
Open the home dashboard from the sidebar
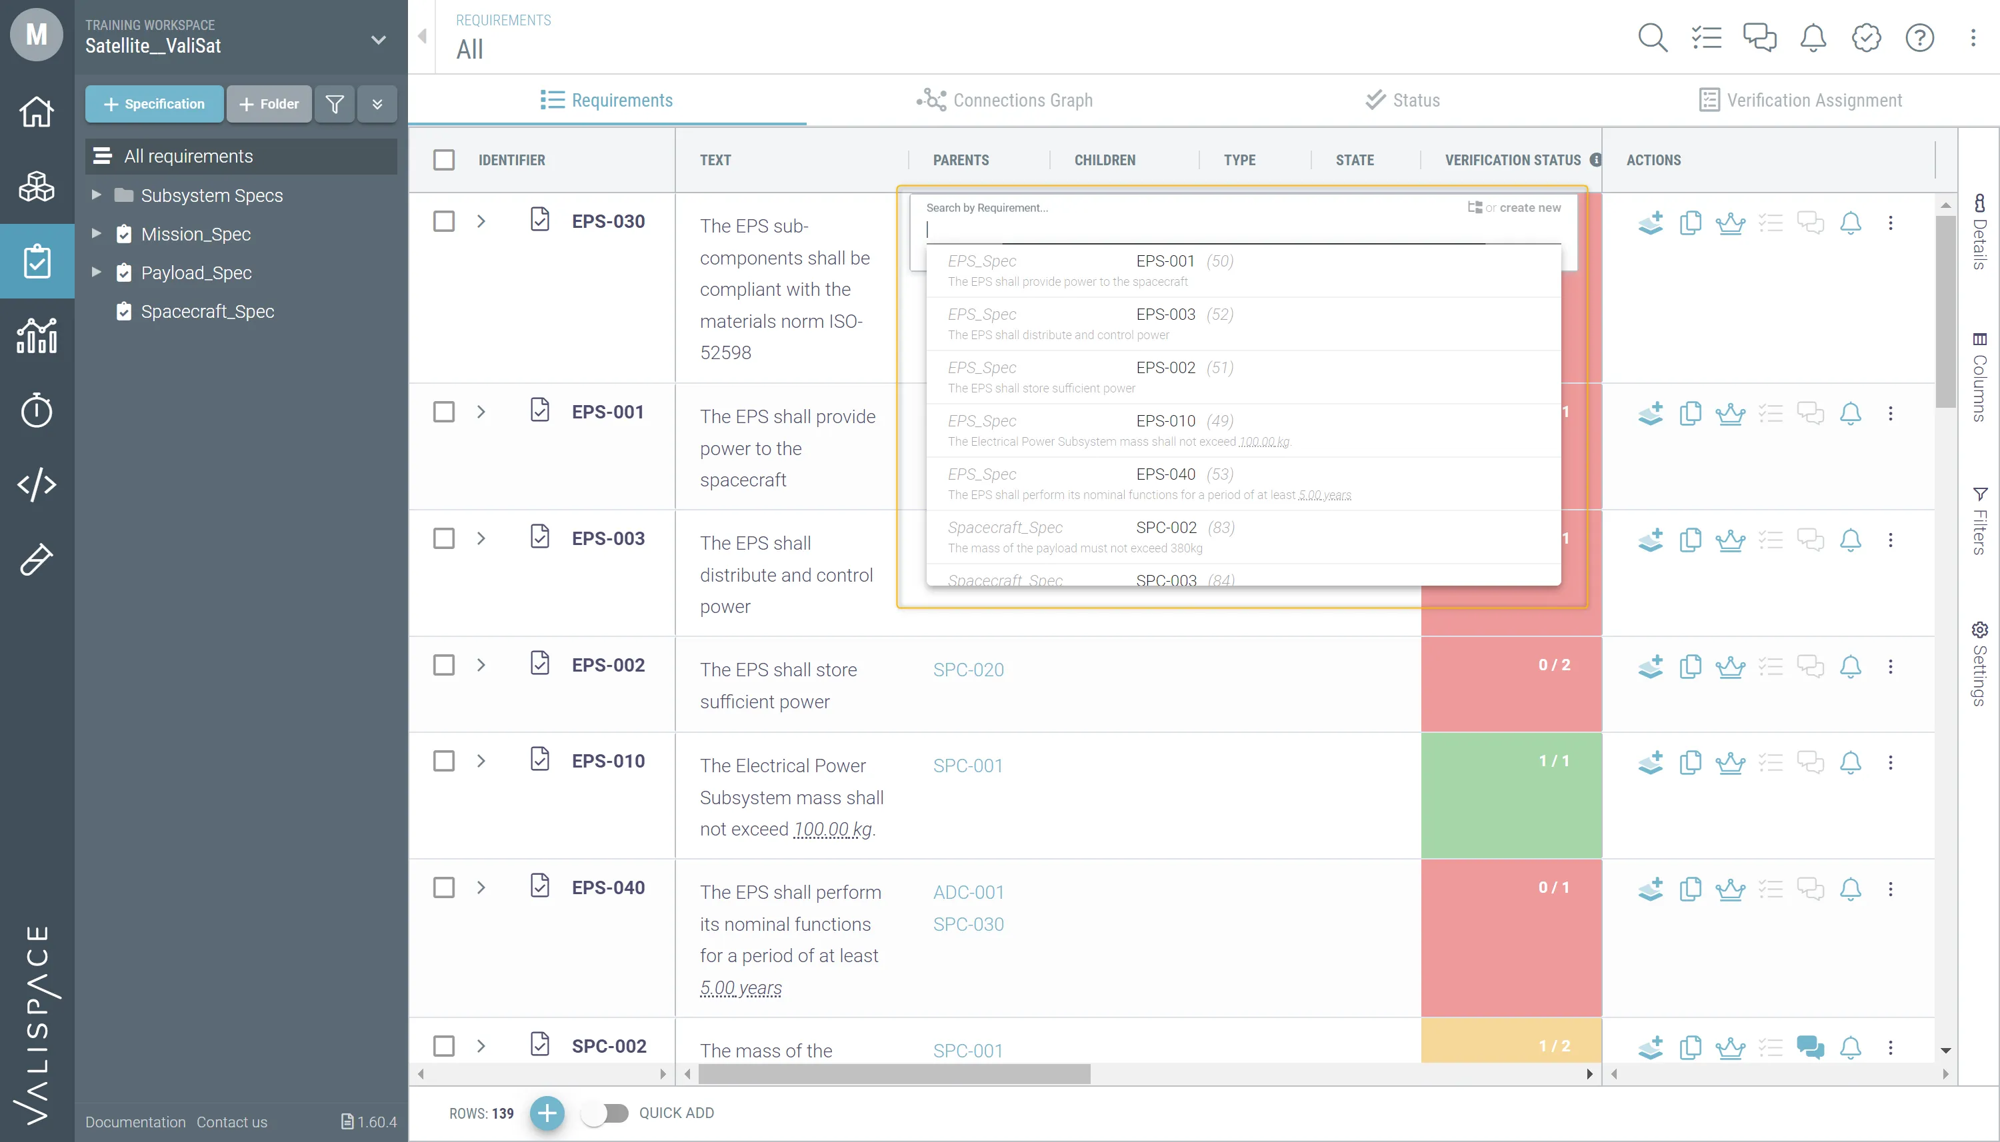click(x=36, y=111)
